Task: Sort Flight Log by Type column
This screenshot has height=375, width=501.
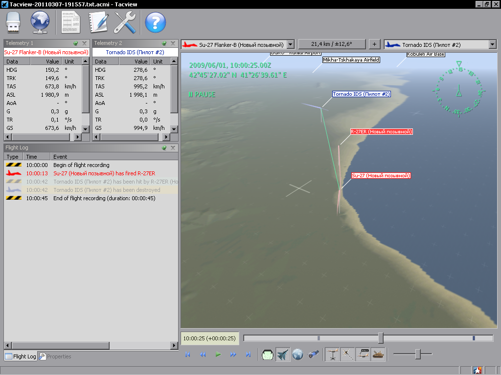Action: tap(13, 157)
